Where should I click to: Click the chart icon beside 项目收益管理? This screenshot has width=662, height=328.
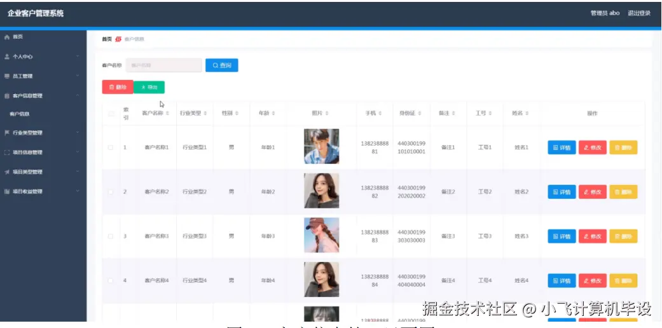pyautogui.click(x=7, y=191)
